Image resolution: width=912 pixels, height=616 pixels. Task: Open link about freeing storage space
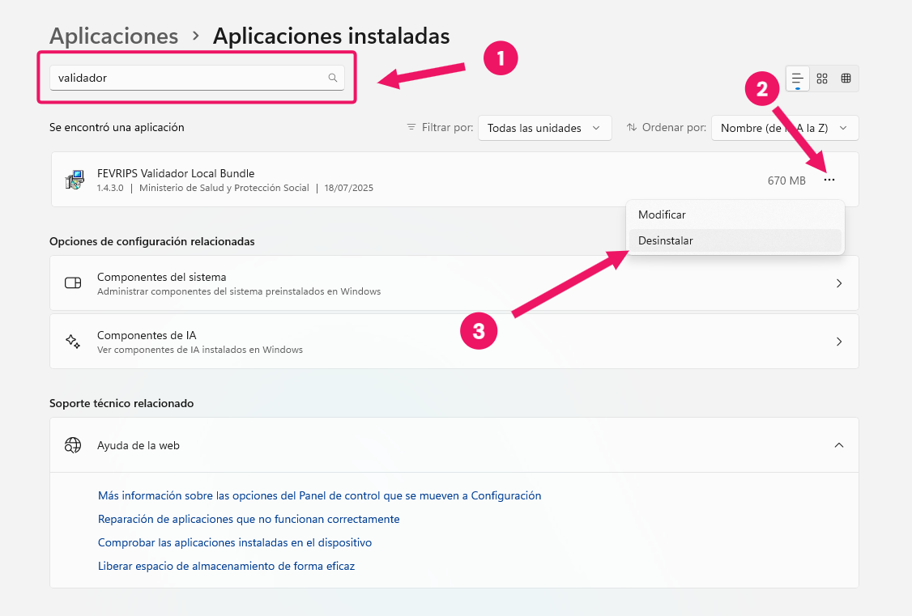click(x=226, y=566)
